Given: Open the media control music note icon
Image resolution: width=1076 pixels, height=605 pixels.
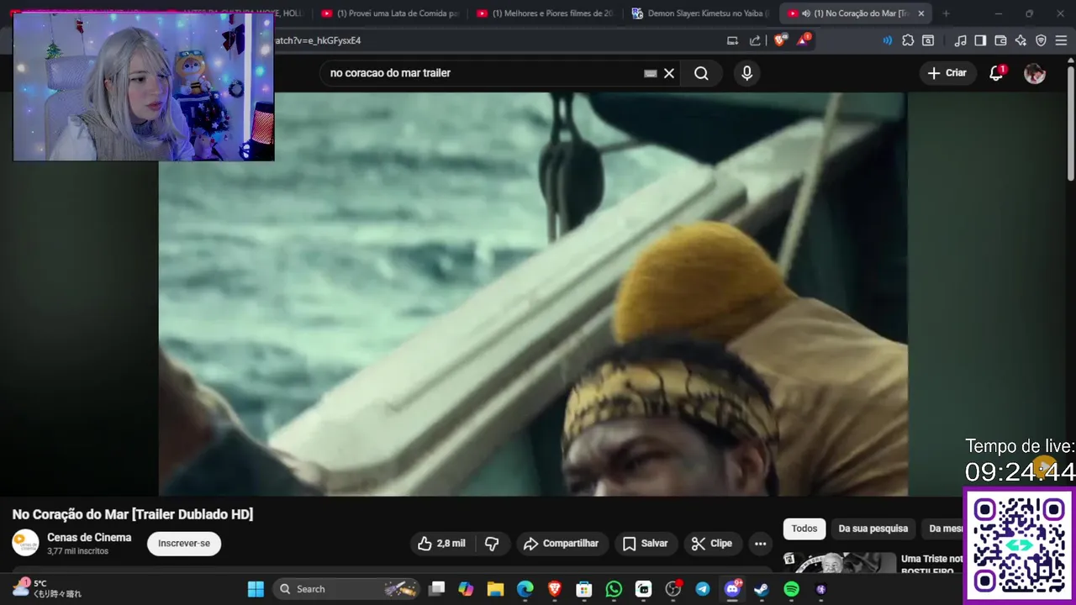Looking at the screenshot, I should tap(960, 40).
